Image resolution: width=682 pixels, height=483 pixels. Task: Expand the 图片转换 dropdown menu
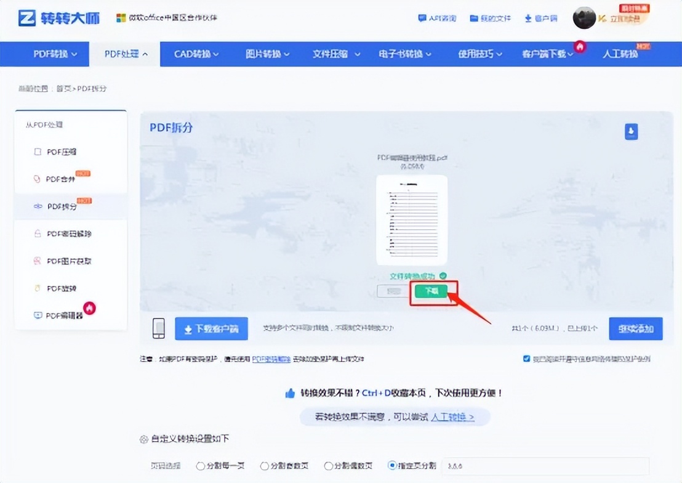pos(268,54)
